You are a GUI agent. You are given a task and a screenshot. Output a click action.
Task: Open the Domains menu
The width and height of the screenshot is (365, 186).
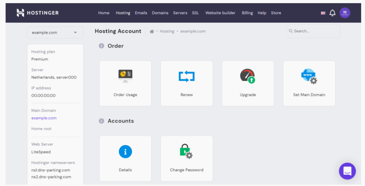(160, 13)
